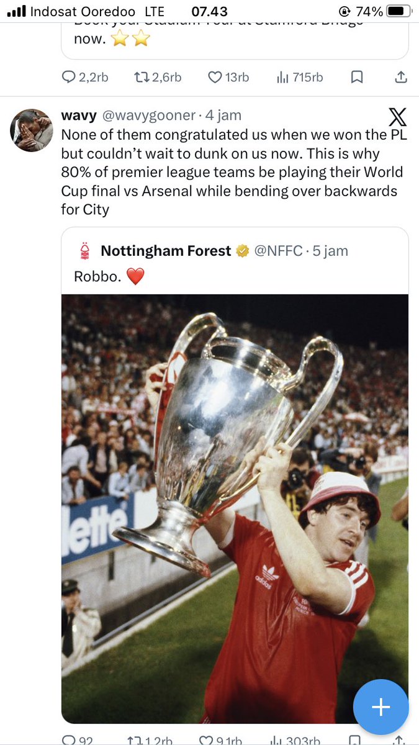Open the X/Grok logo icon on wavy's tweet
Image resolution: width=419 pixels, height=745 pixels.
click(x=397, y=117)
